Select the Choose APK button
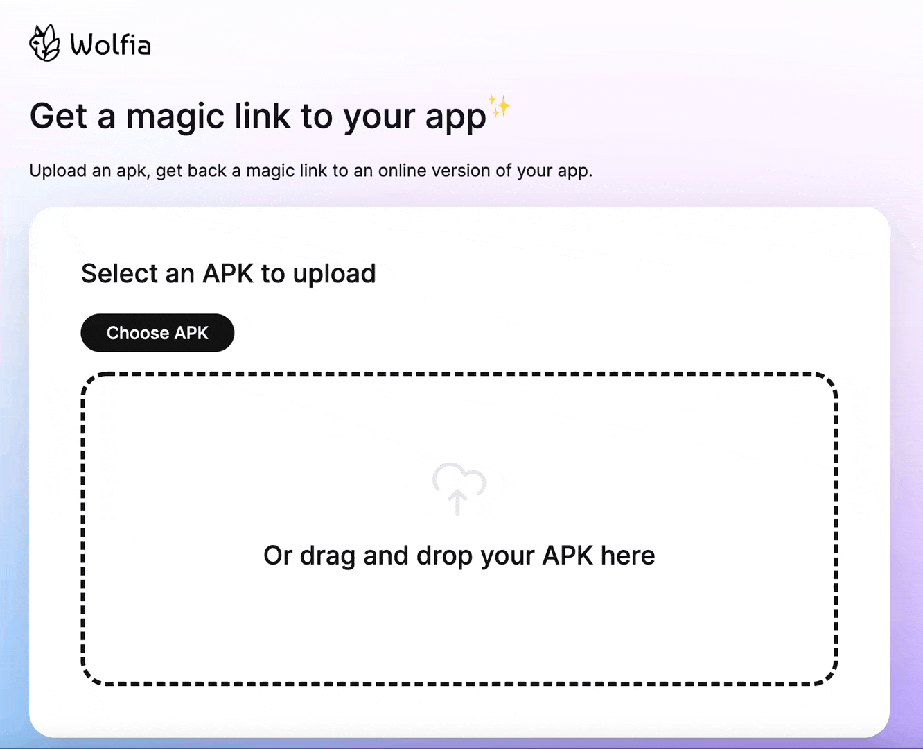The image size is (923, 749). tap(157, 333)
